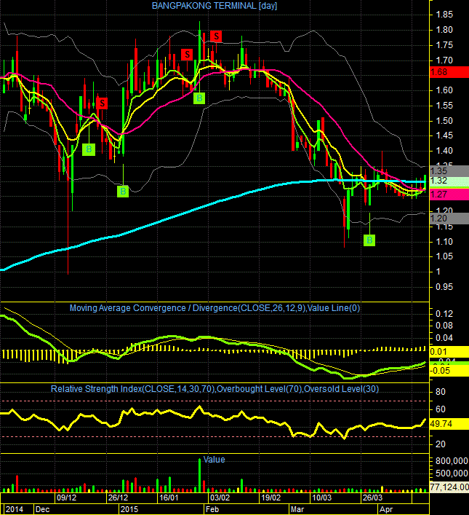Click the Apr month label

point(386,509)
